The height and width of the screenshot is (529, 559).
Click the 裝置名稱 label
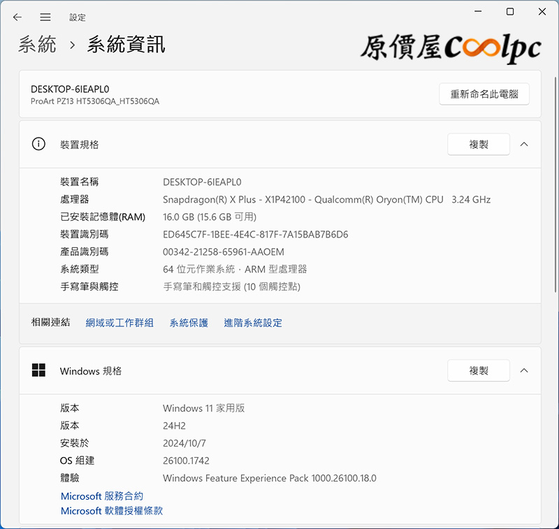click(x=79, y=182)
